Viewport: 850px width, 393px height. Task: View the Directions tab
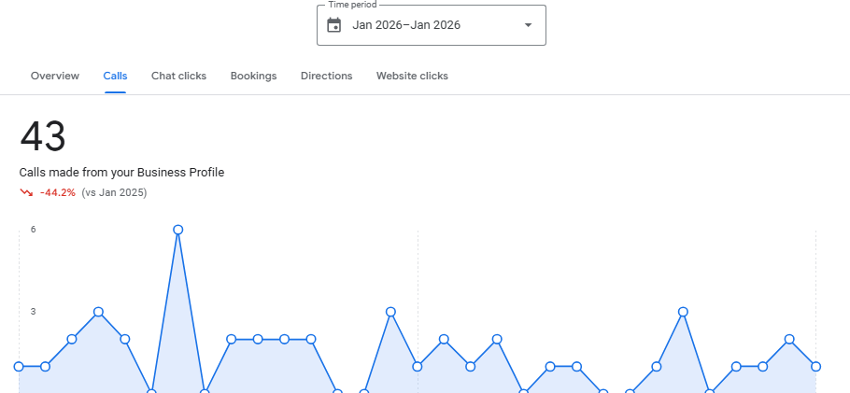tap(327, 76)
